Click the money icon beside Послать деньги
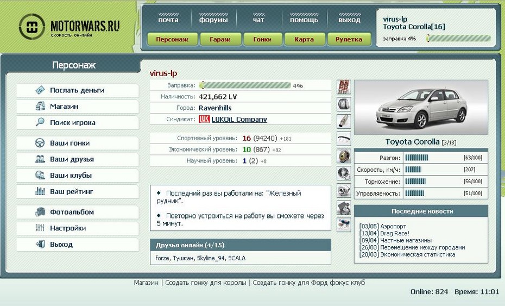The image size is (505, 306). click(x=40, y=90)
